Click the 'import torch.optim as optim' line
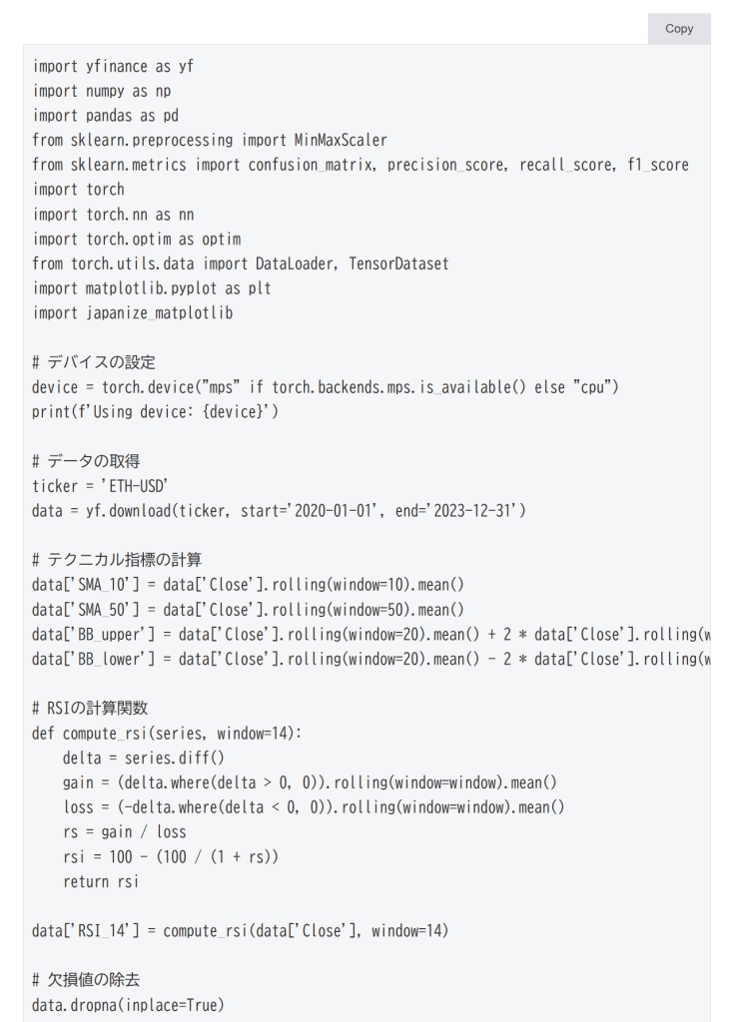 136,240
